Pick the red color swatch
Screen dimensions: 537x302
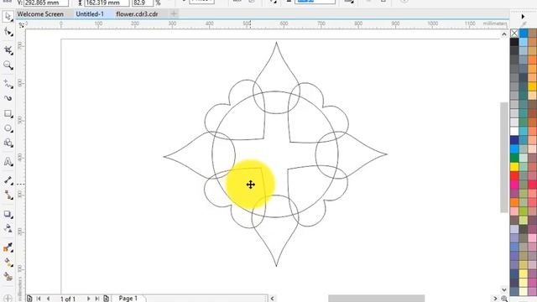click(514, 175)
